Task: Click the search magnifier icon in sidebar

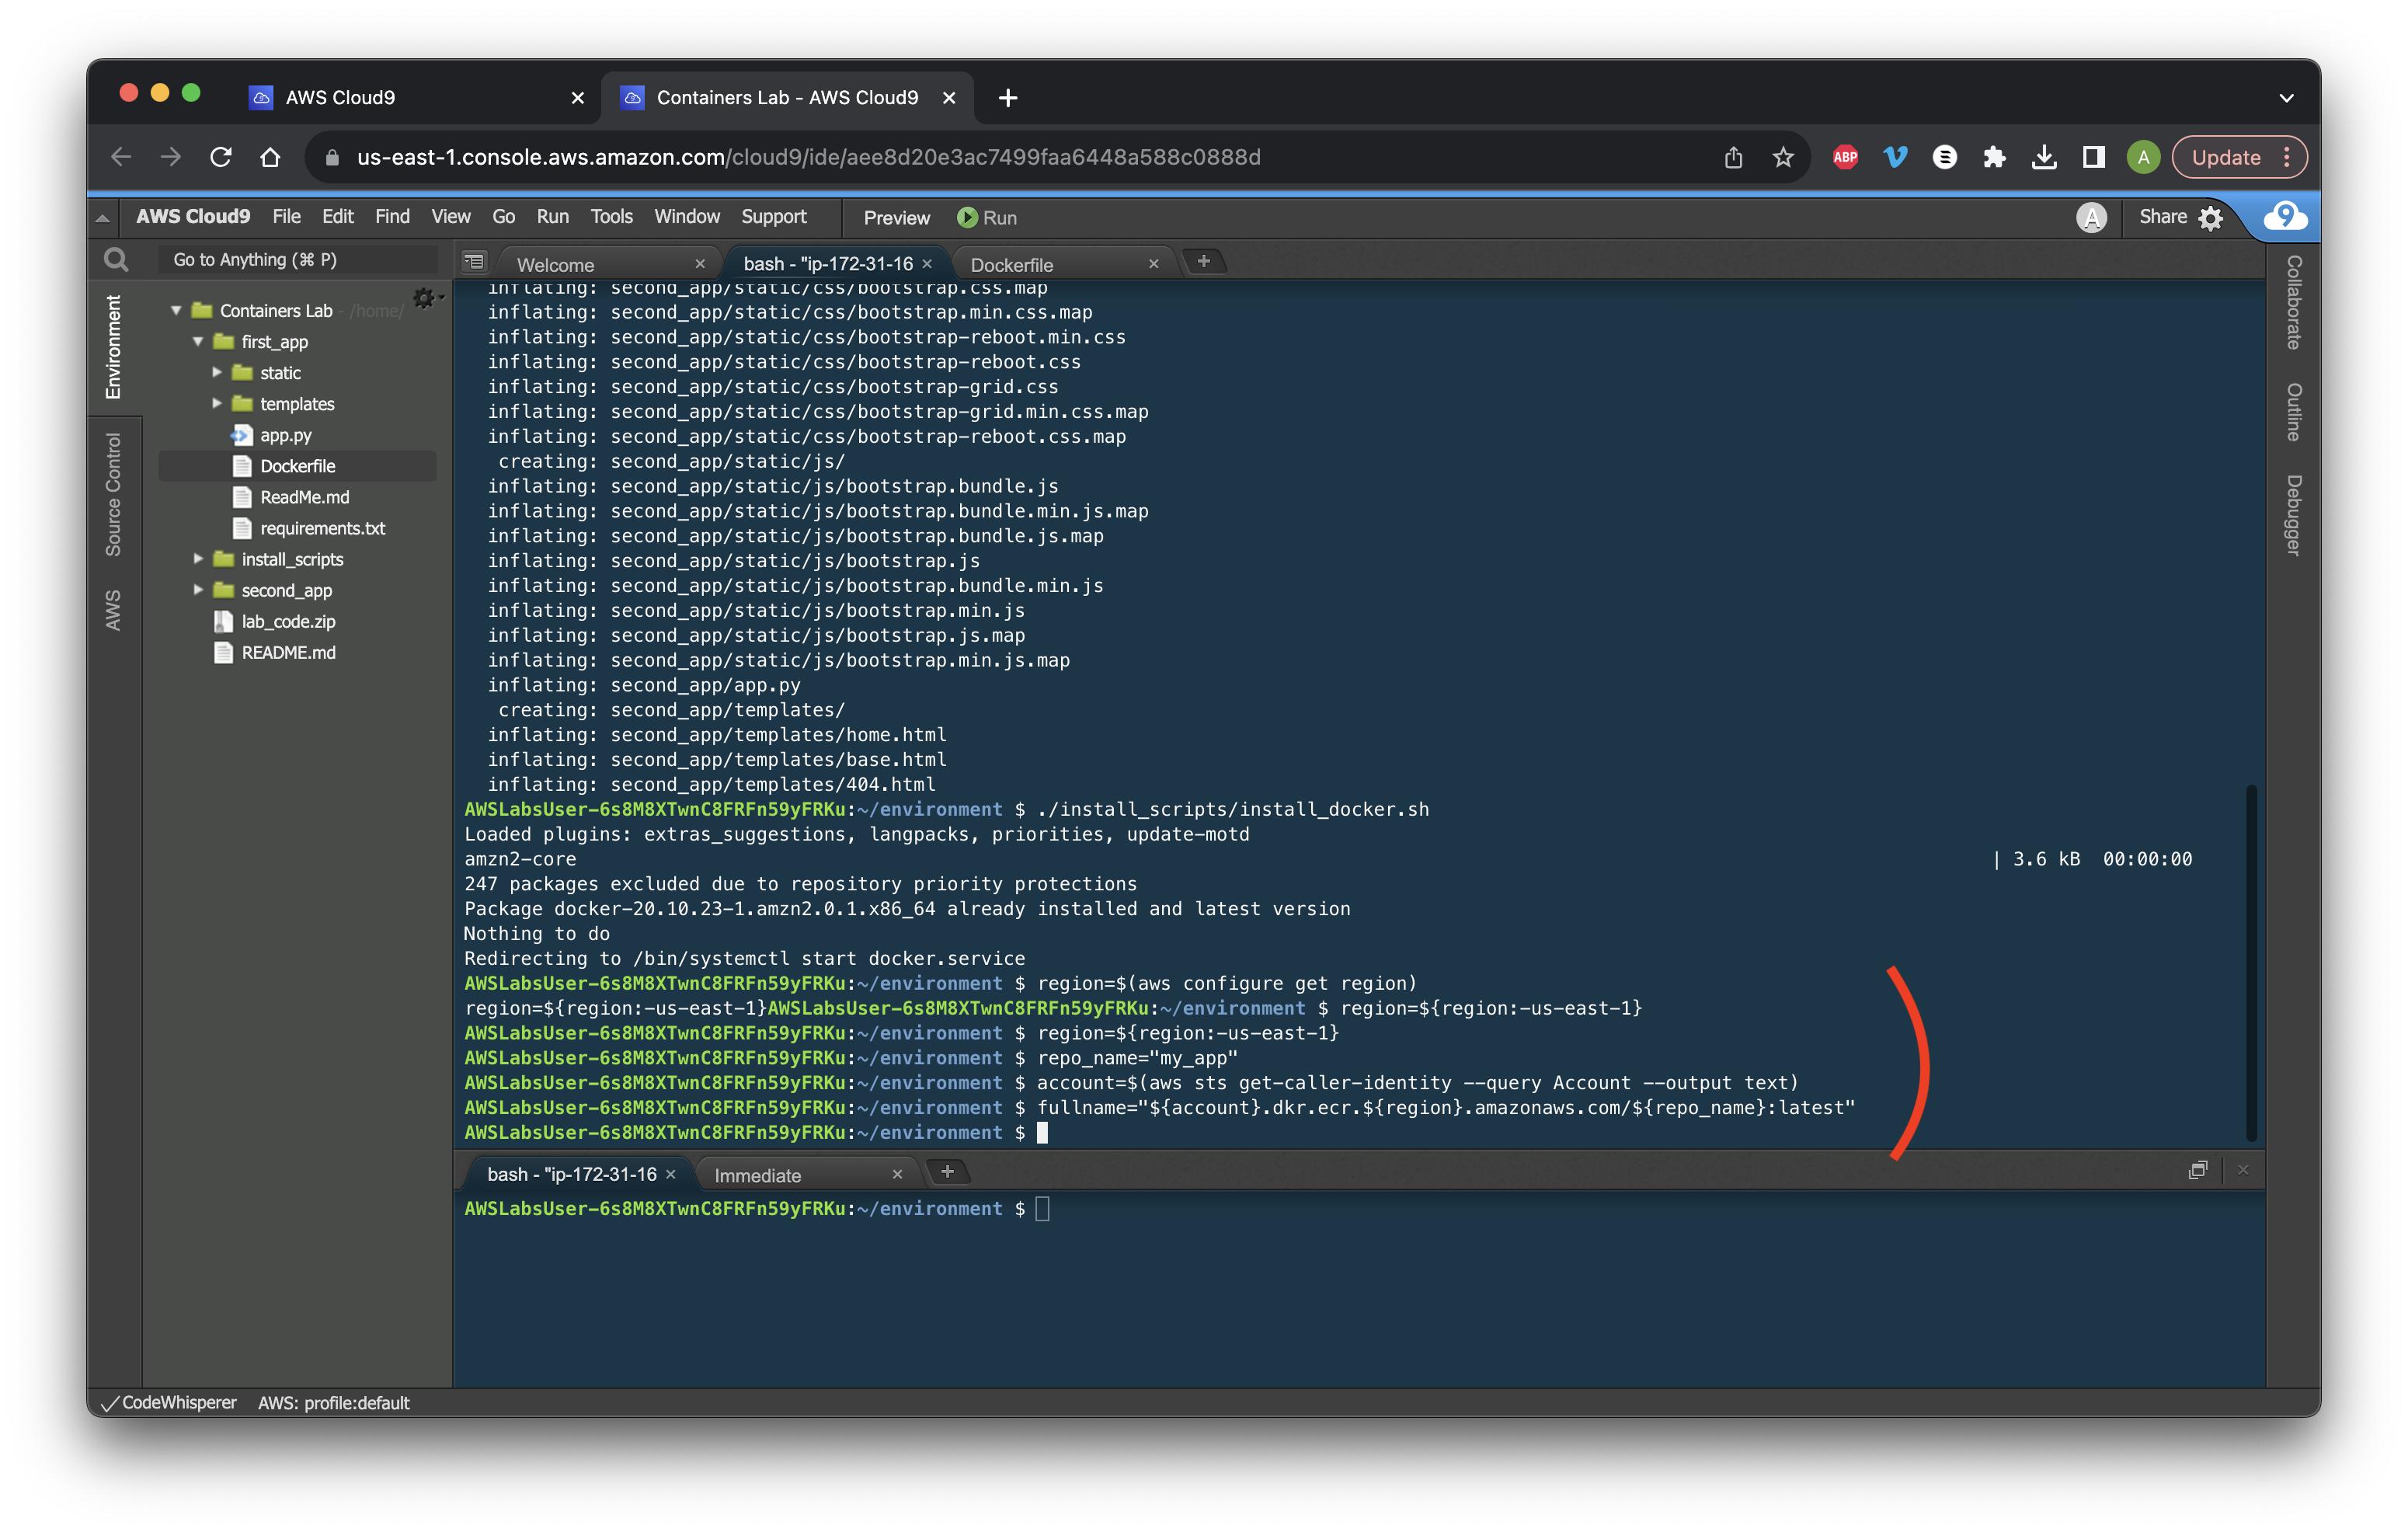Action: tap(116, 260)
